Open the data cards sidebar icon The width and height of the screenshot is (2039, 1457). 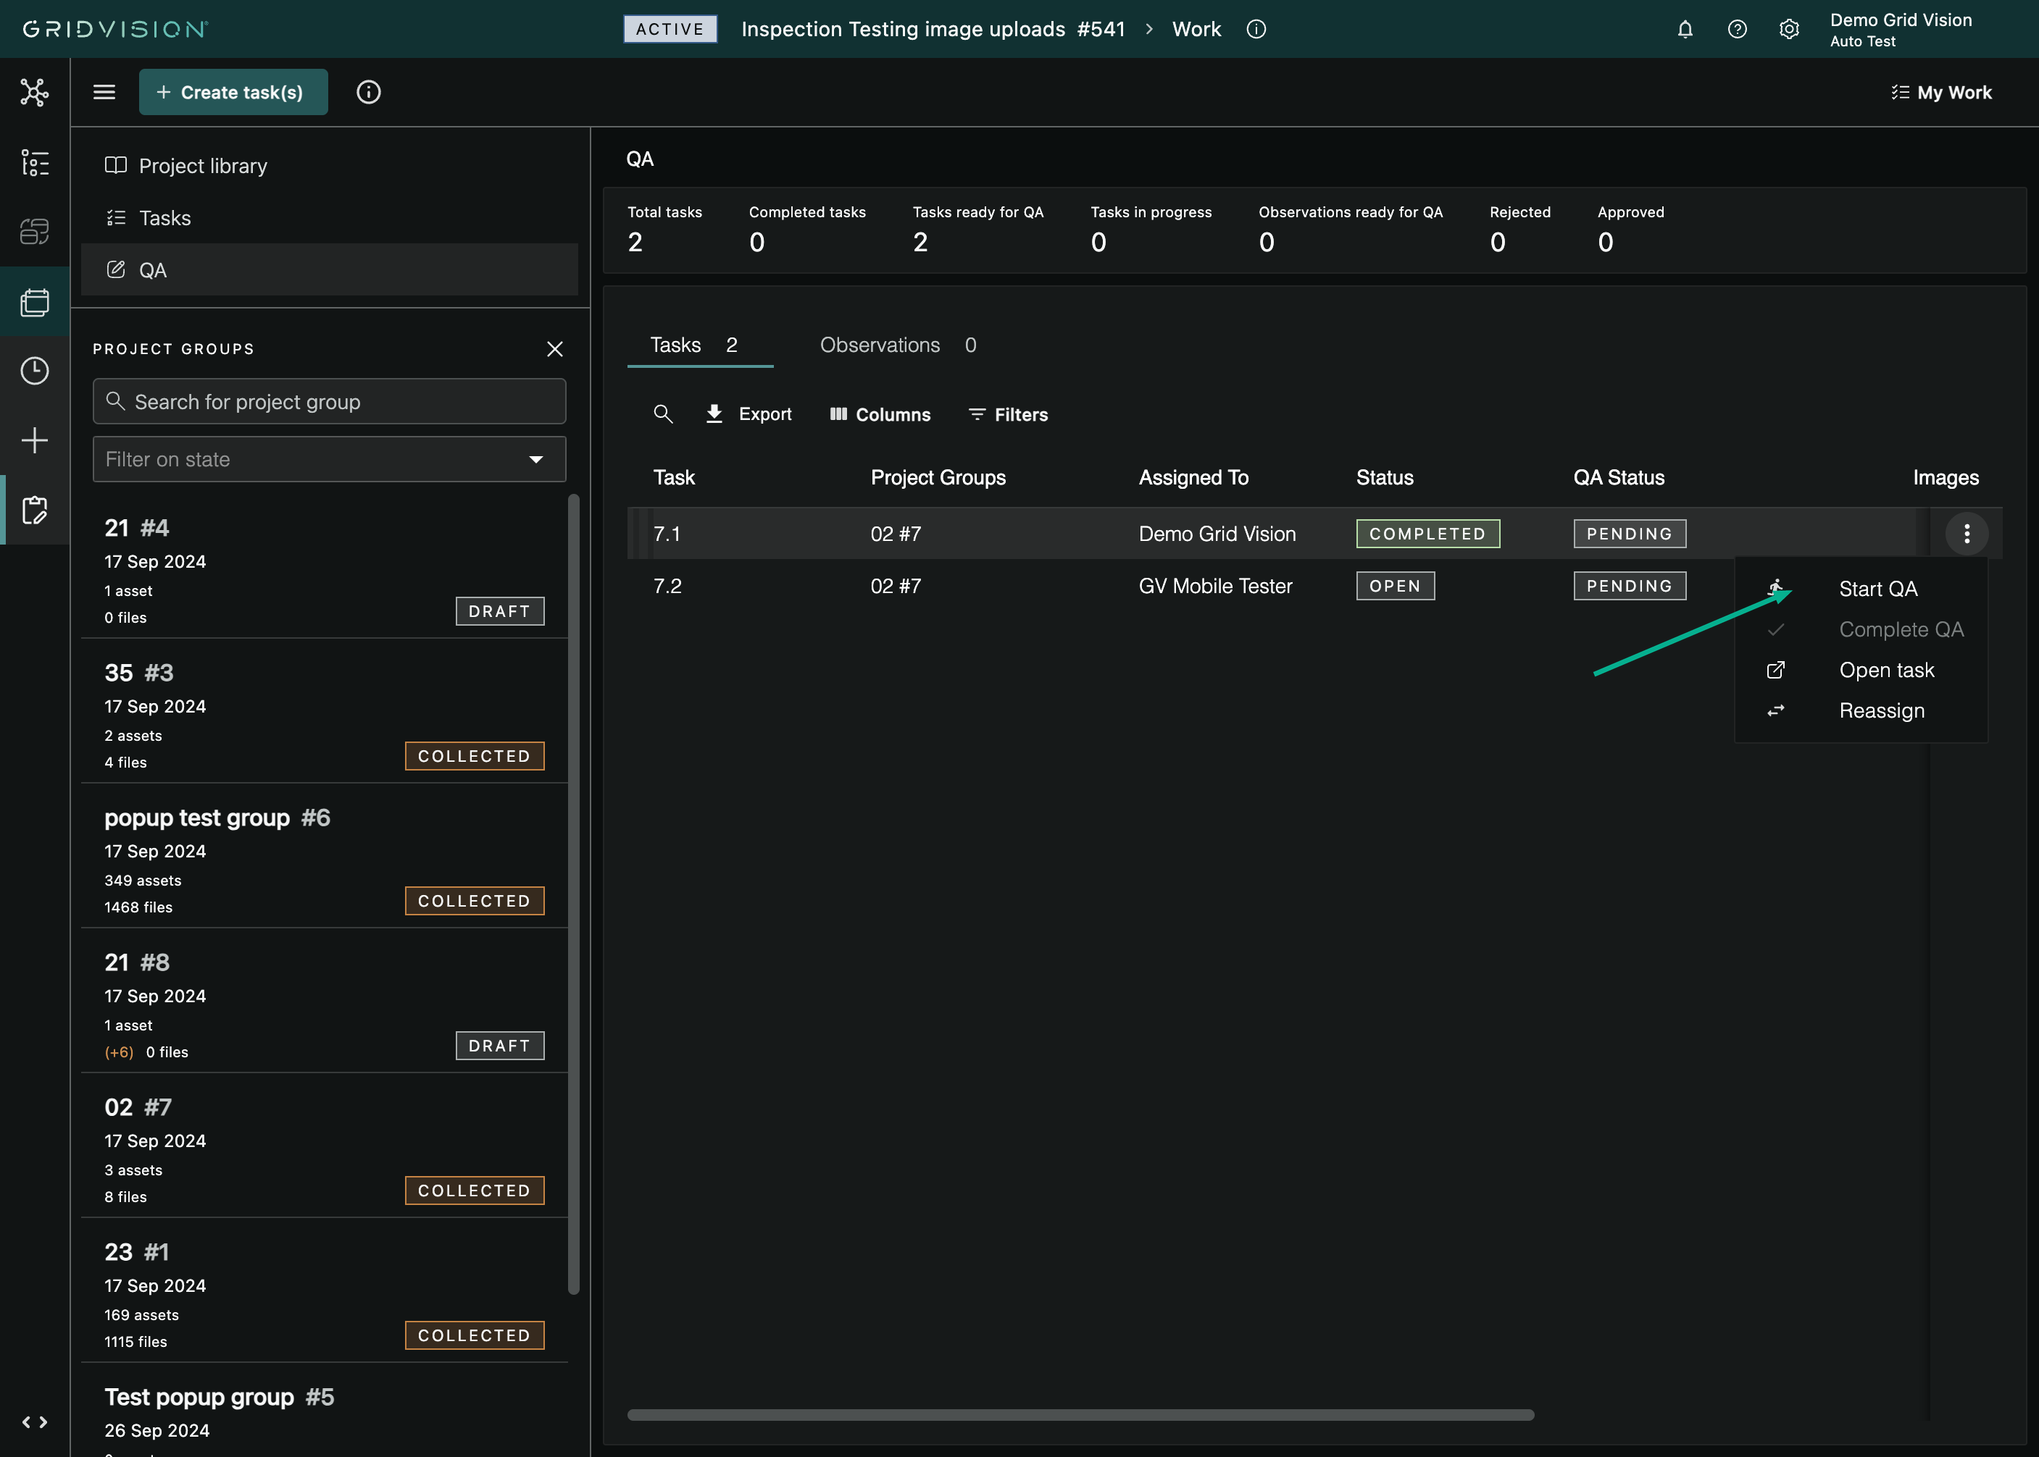tap(34, 232)
